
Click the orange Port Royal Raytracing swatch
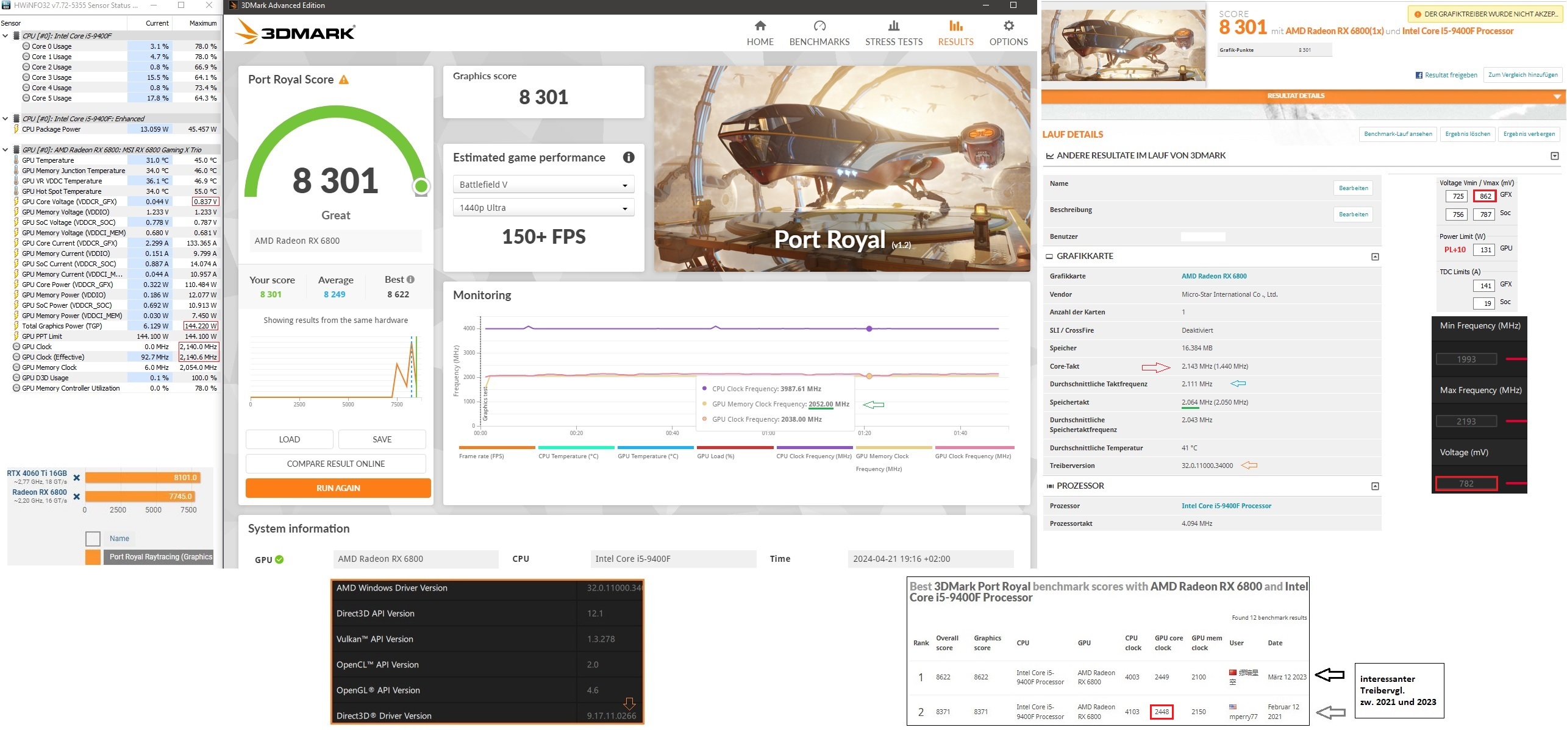pos(93,557)
